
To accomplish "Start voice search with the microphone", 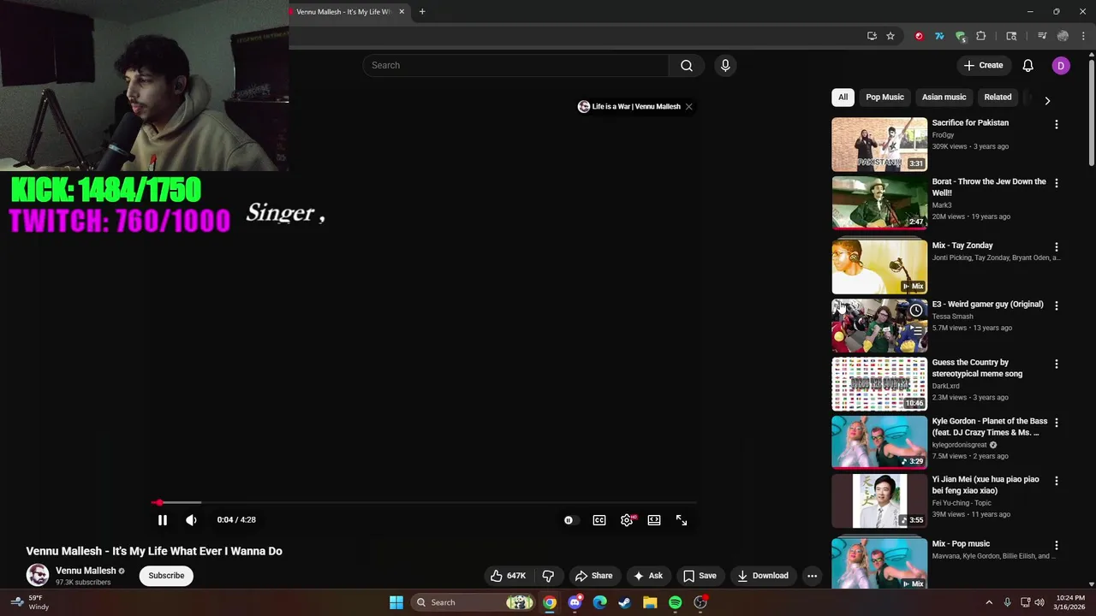I will point(725,66).
